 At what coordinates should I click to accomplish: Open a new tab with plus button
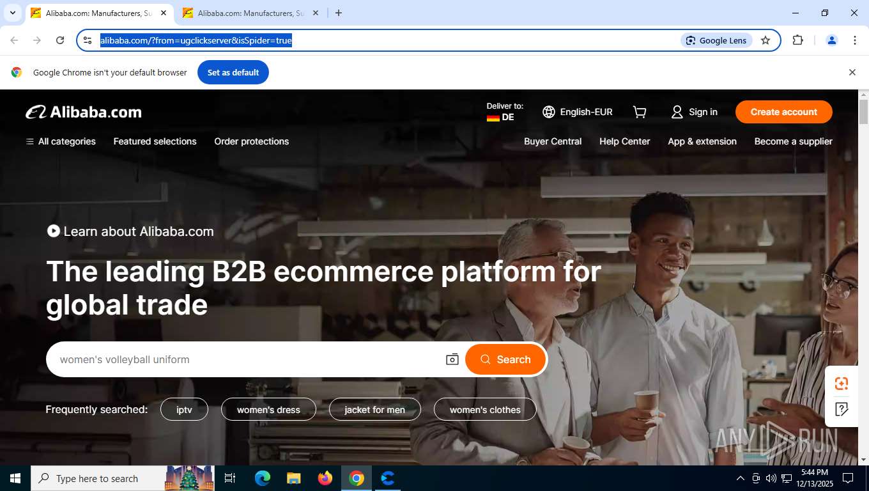pyautogui.click(x=339, y=13)
